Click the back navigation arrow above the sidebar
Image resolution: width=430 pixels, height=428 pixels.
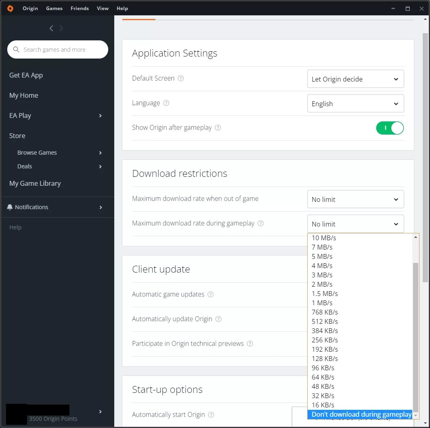tap(51, 28)
